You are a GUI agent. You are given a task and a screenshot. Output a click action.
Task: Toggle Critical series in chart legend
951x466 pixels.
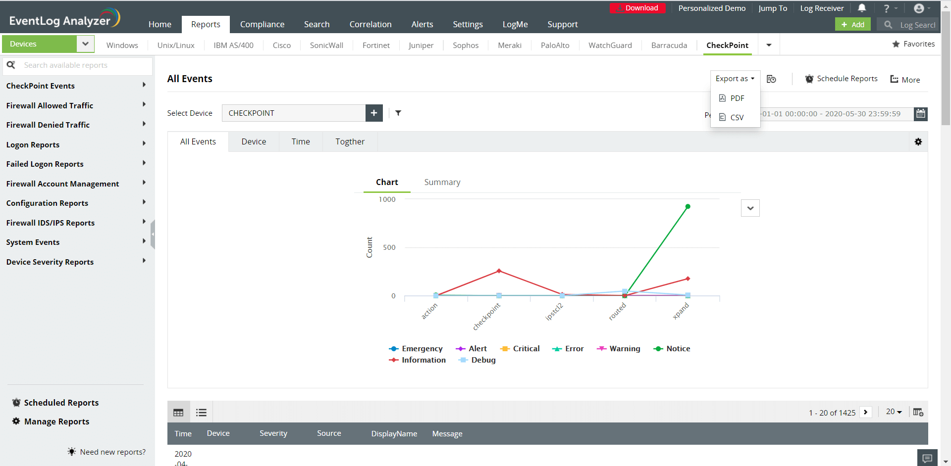[520, 349]
